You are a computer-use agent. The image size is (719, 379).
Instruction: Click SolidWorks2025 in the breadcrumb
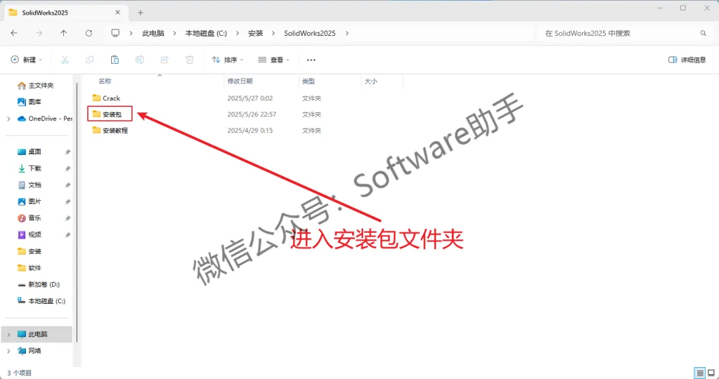(x=310, y=33)
